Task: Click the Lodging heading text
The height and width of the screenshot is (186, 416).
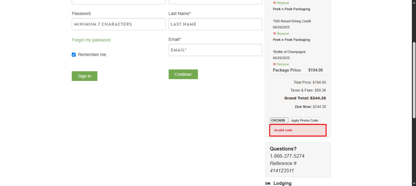Action: [x=282, y=183]
